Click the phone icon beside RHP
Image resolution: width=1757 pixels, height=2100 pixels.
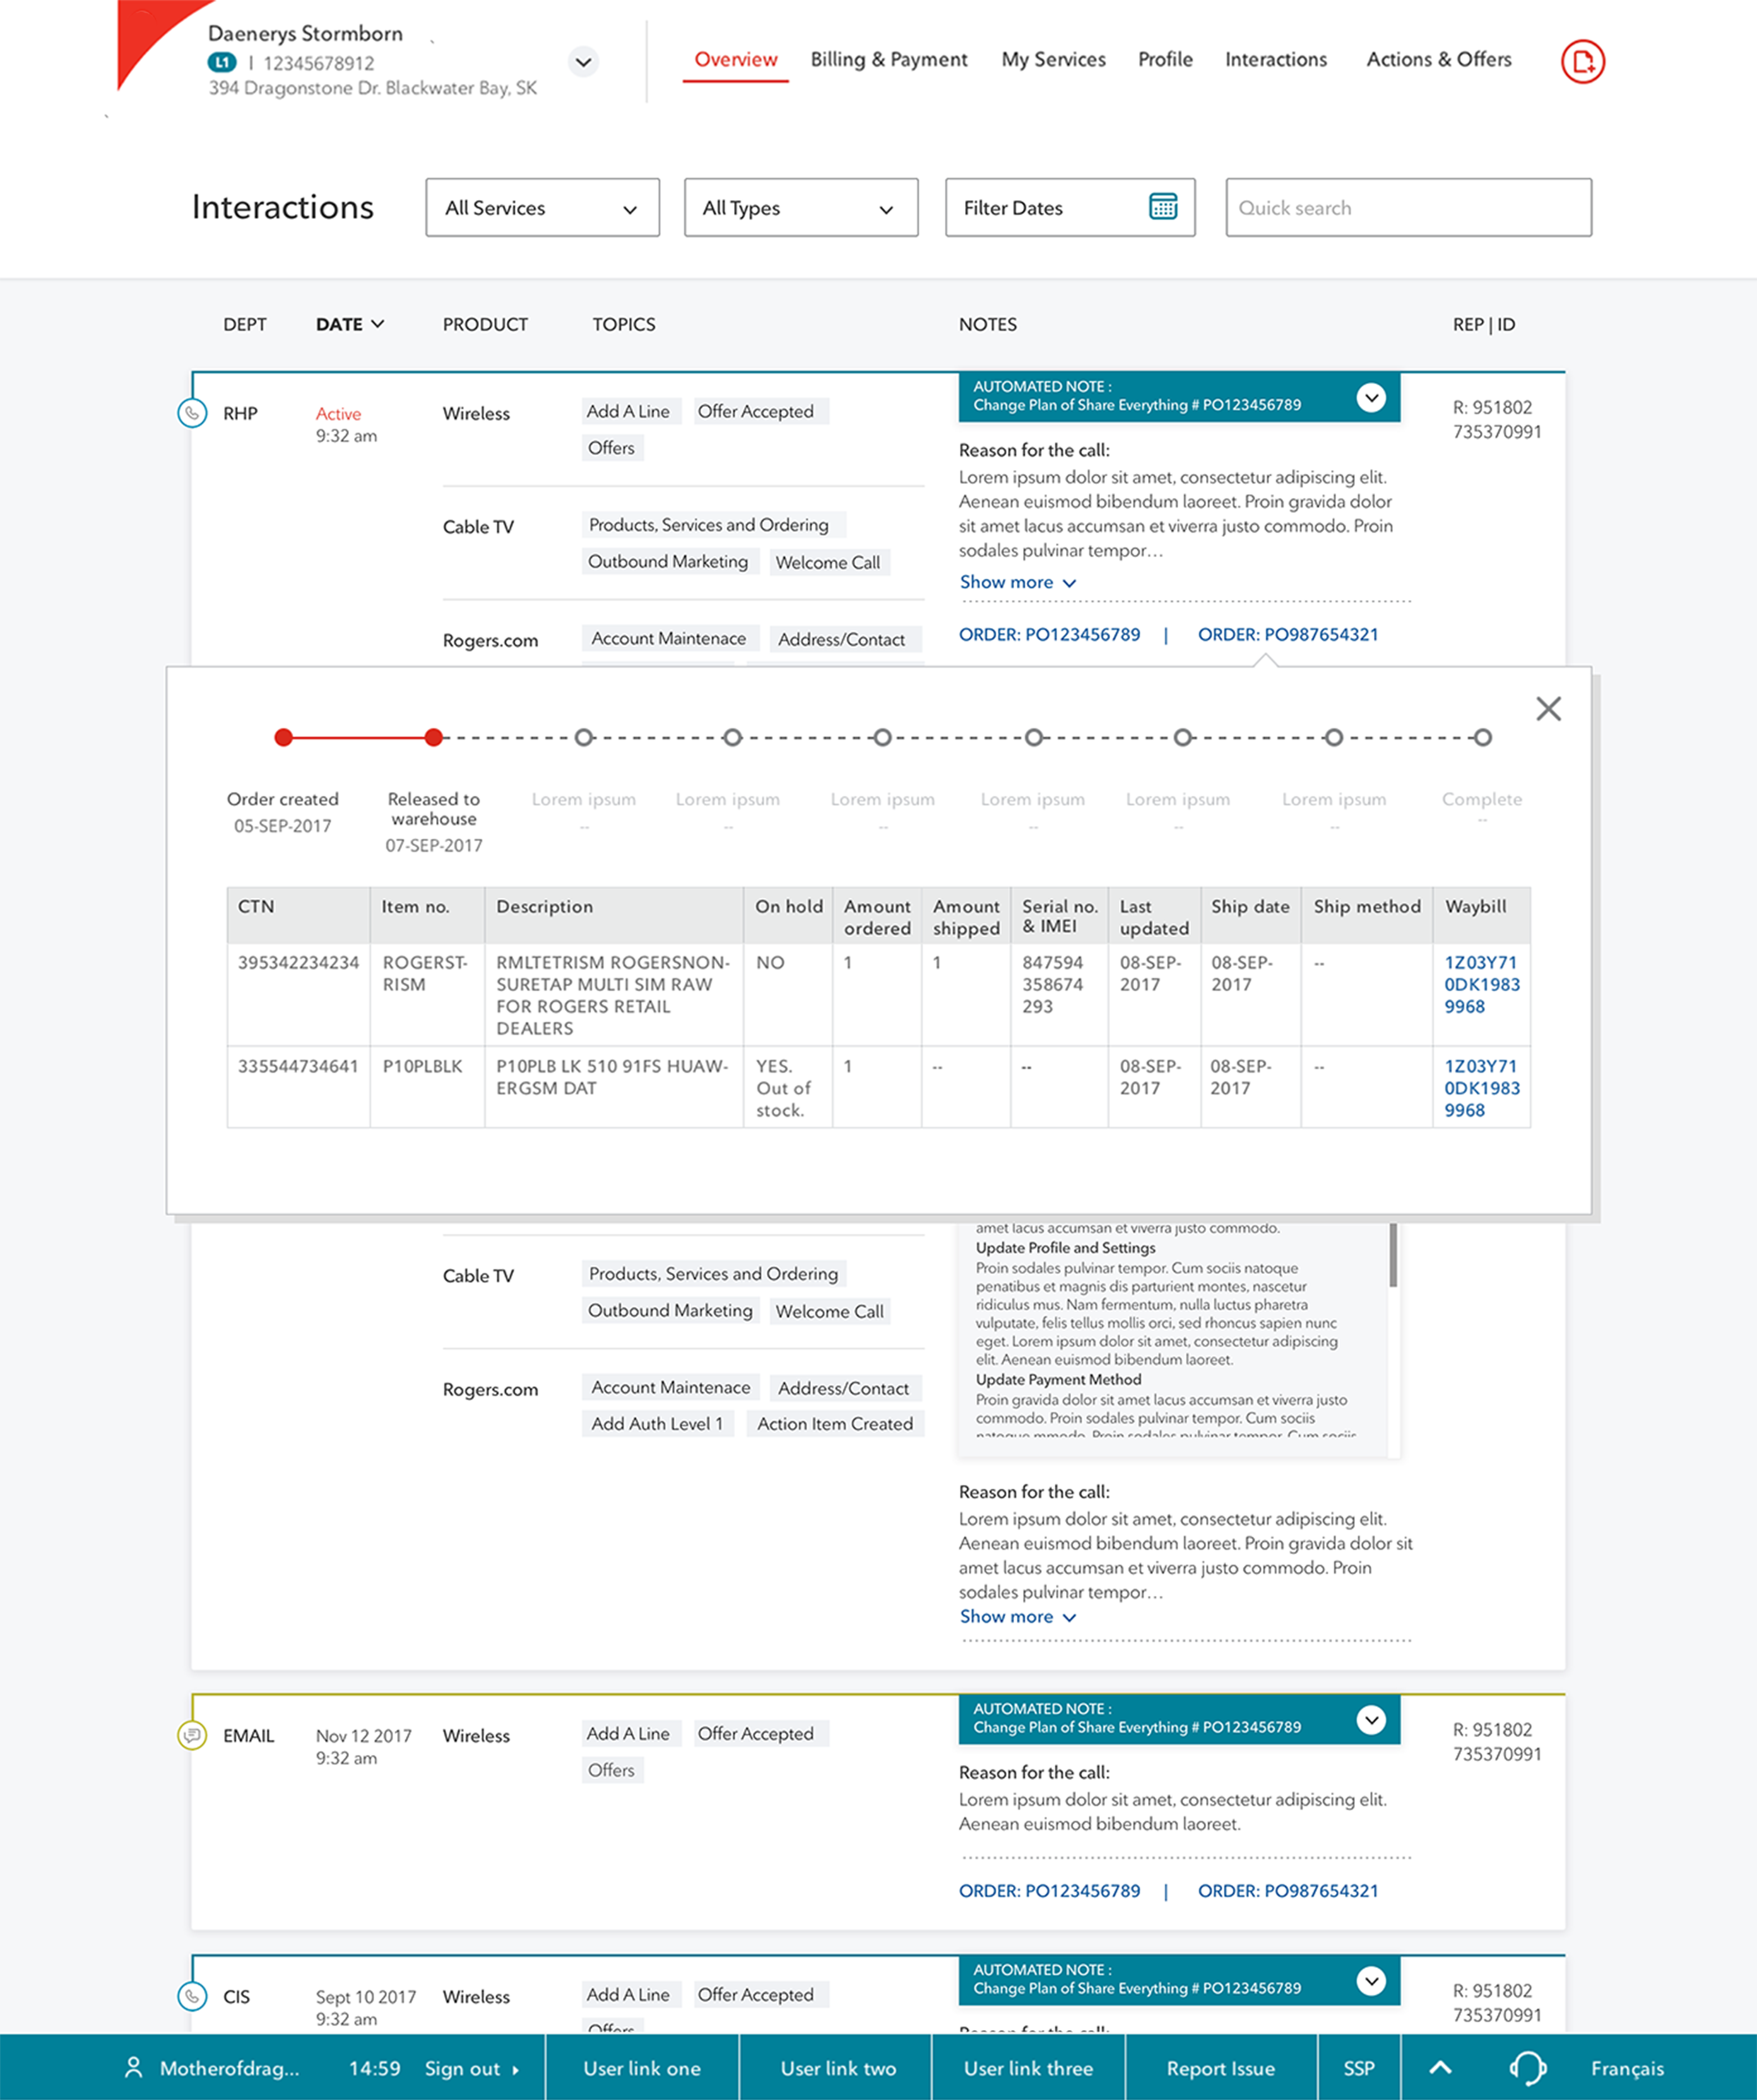pos(192,413)
